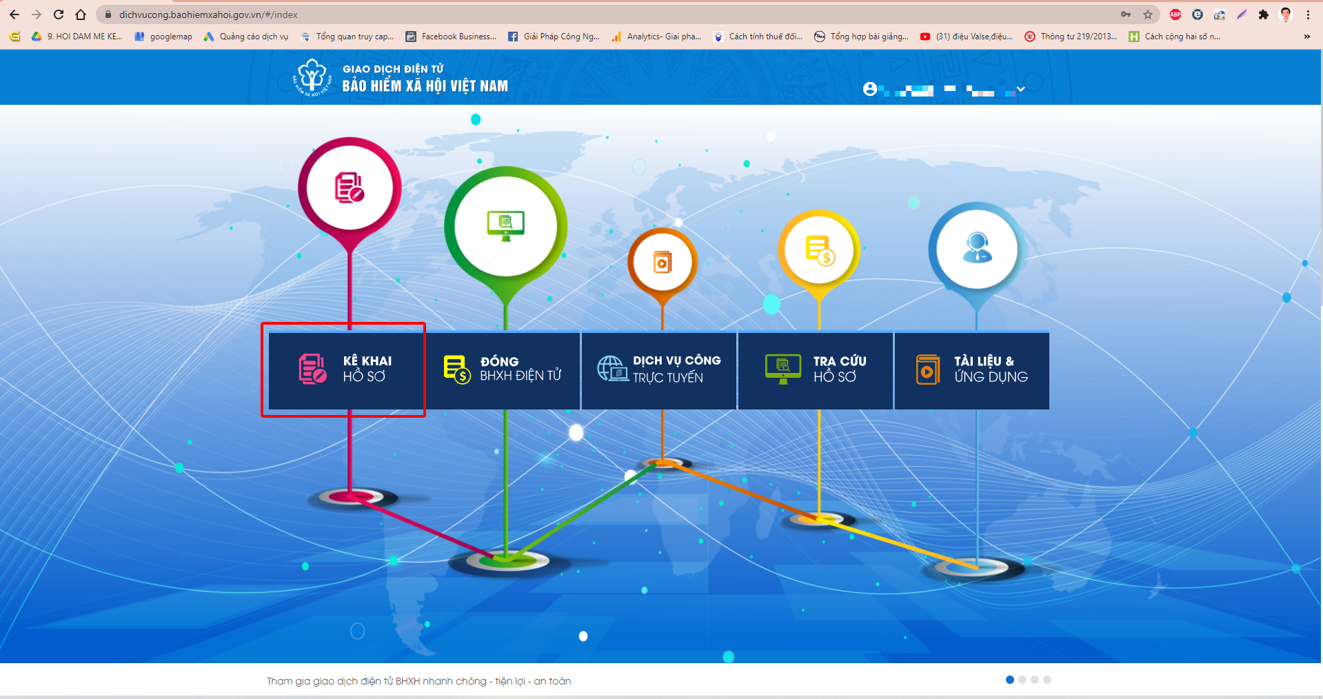Screen dimensions: 1323x699
Task: Expand the user account dropdown arrow
Action: coord(1021,89)
